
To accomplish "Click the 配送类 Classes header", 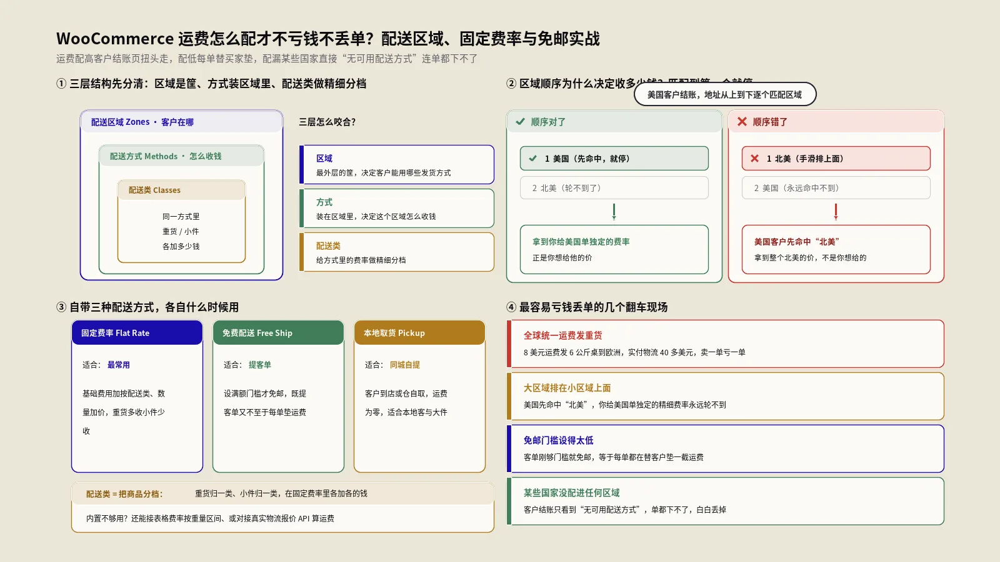I will tap(181, 190).
